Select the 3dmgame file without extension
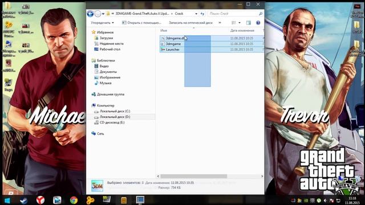This screenshot has width=365, height=205. [x=171, y=44]
